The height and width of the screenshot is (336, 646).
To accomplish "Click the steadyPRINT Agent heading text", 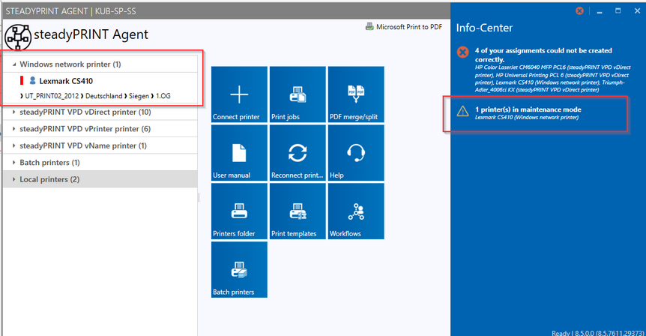I will point(91,34).
